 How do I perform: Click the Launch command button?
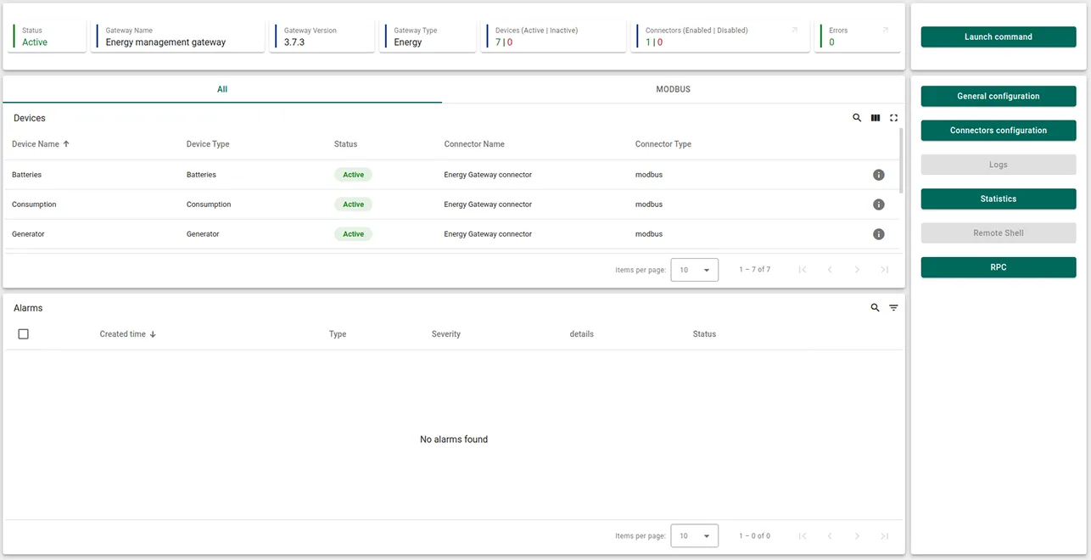(998, 37)
